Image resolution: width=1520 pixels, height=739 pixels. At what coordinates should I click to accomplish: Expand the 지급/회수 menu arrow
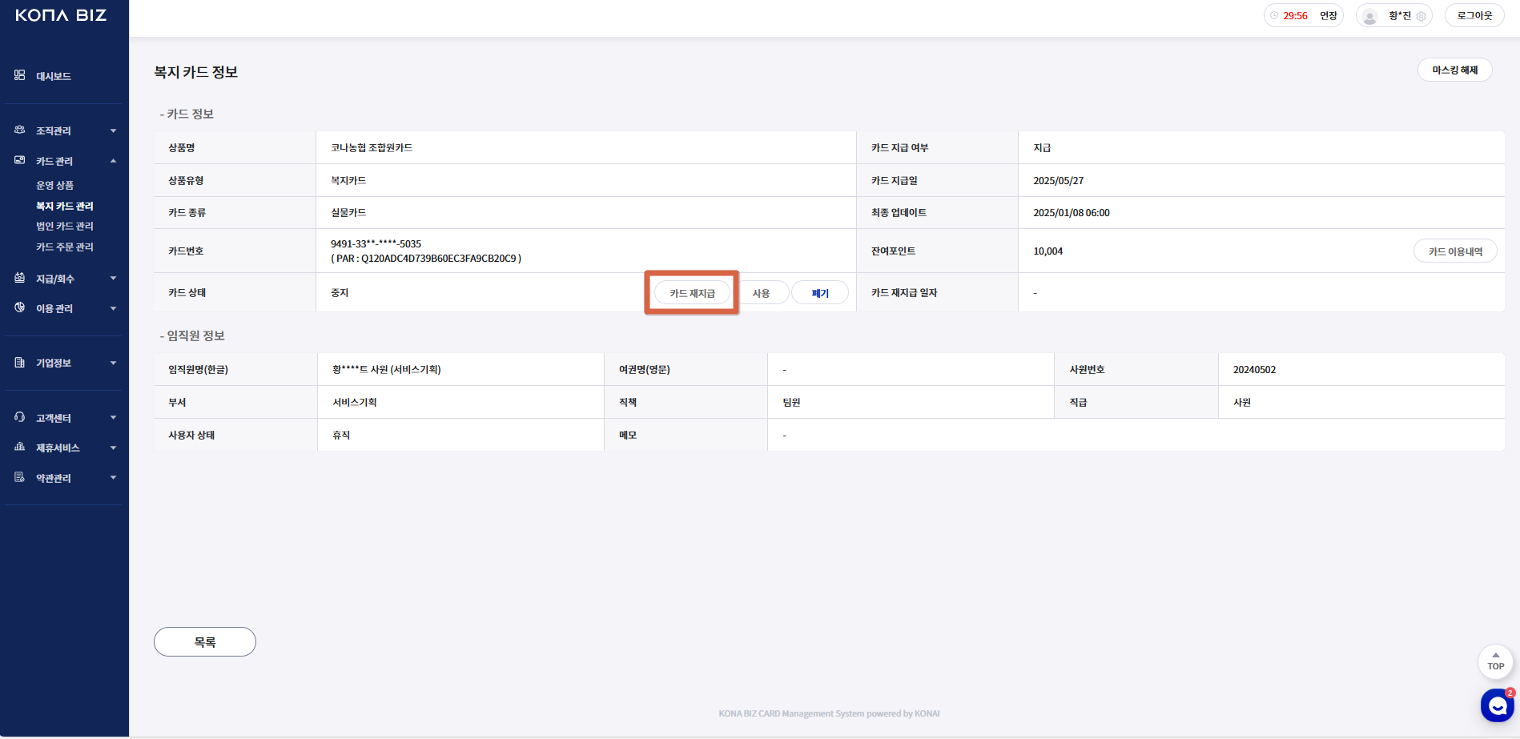113,279
